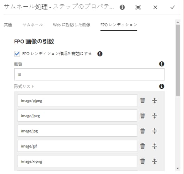
Task: Delete the image/x-png entry with trash icon
Action: tap(143, 161)
